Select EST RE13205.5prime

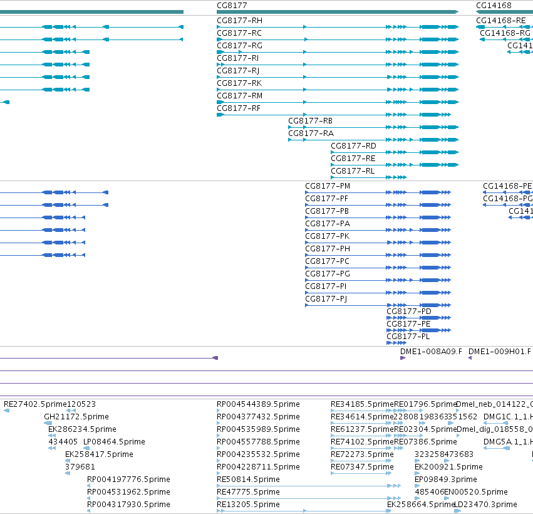(x=248, y=505)
